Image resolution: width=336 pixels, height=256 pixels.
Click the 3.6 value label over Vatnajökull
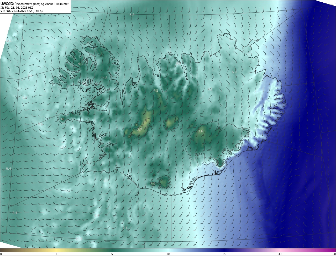(201, 131)
